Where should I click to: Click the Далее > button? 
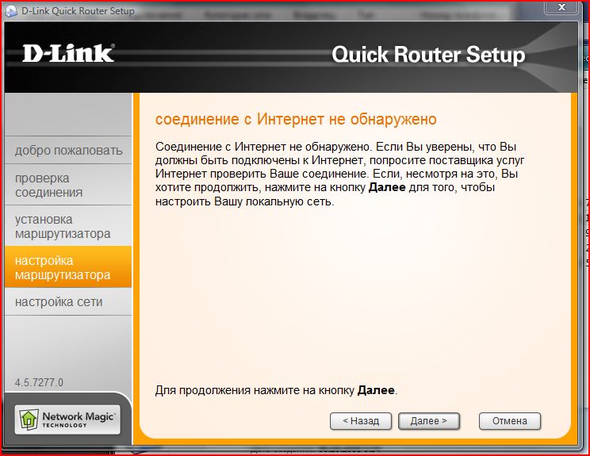click(429, 421)
